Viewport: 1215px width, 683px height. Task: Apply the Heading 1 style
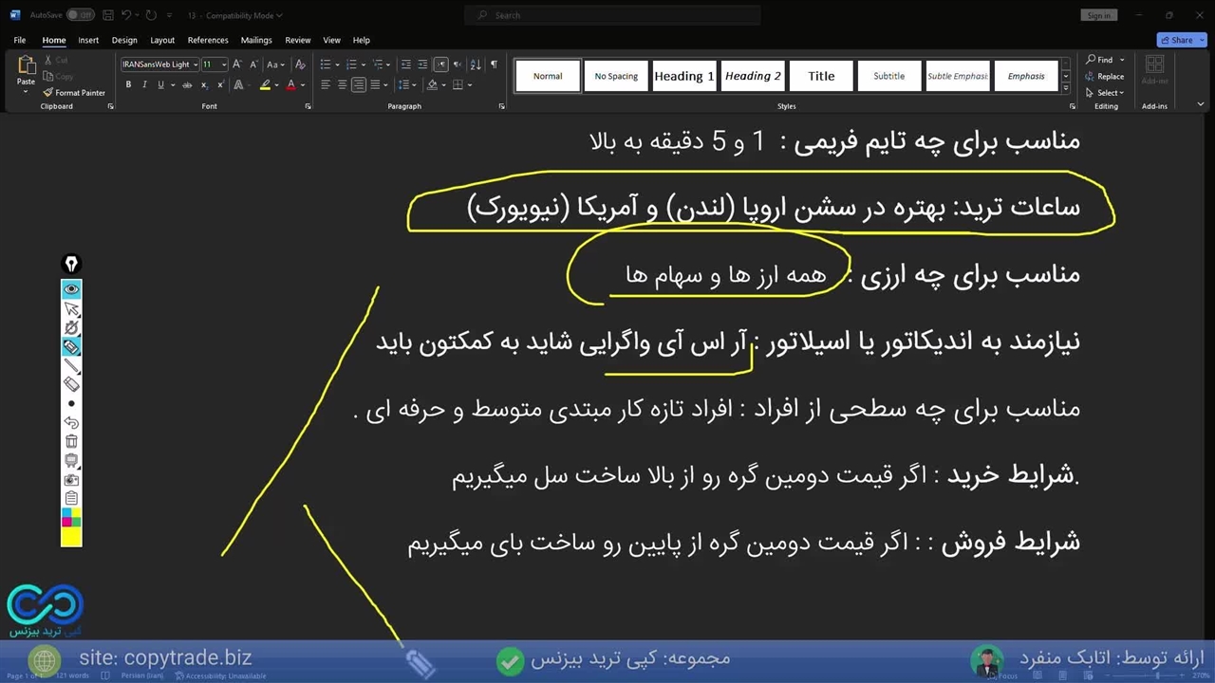(684, 76)
